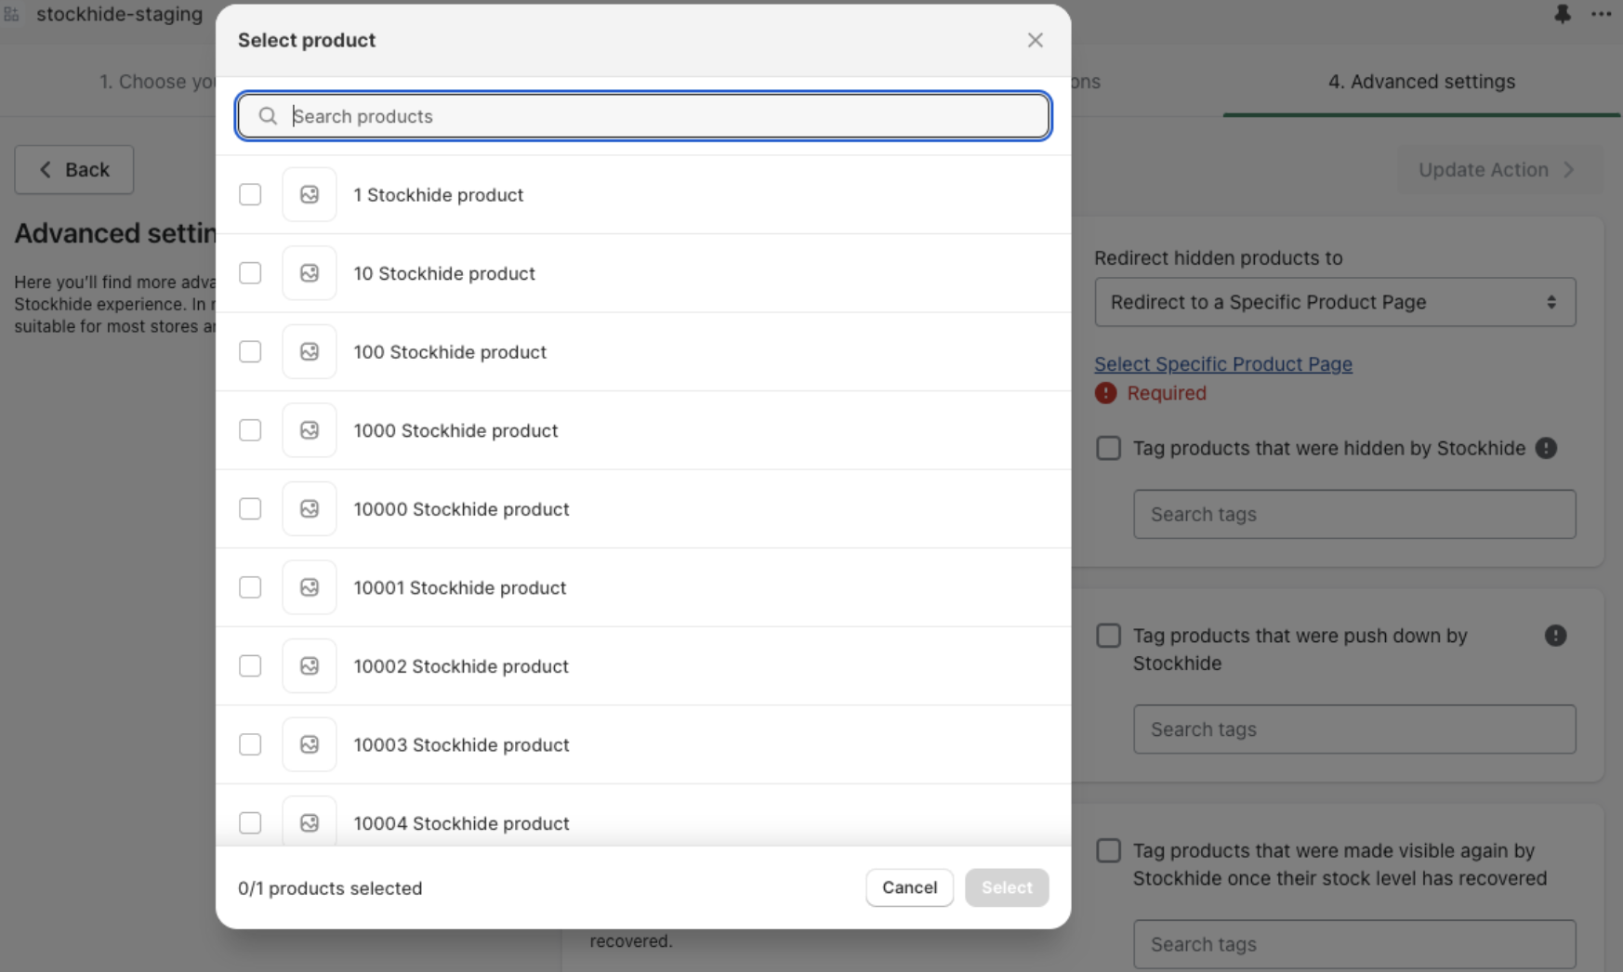1623x972 pixels.
Task: Click info icon beside hidden by Stockhide tag
Action: coord(1546,448)
